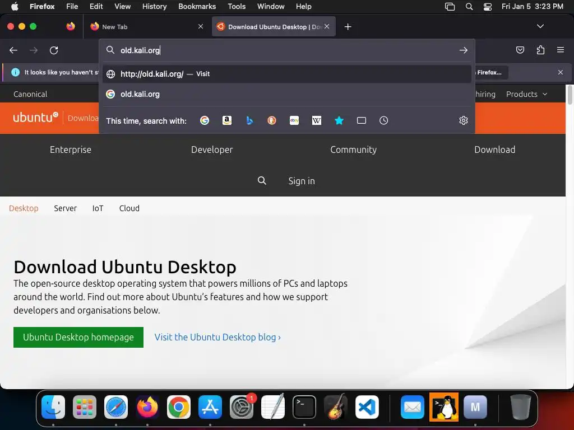Screen dimensions: 574x430
Task: Select the Desktop download section
Action: click(x=24, y=208)
